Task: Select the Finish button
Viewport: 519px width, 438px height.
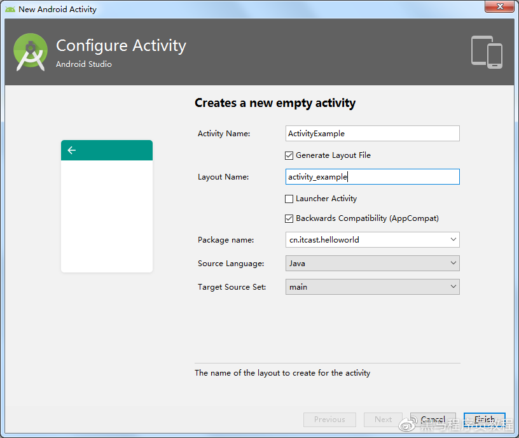Action: (484, 420)
